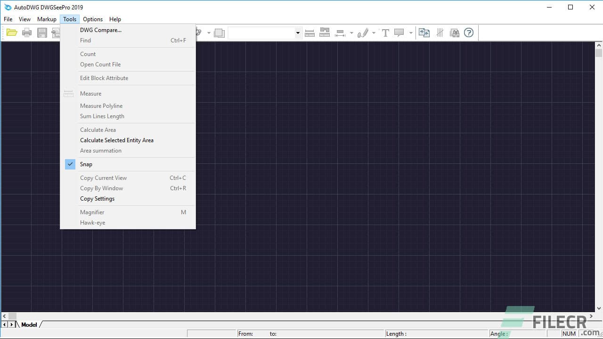Activate the dimension measuring tool
Image resolution: width=603 pixels, height=339 pixels.
tap(340, 32)
